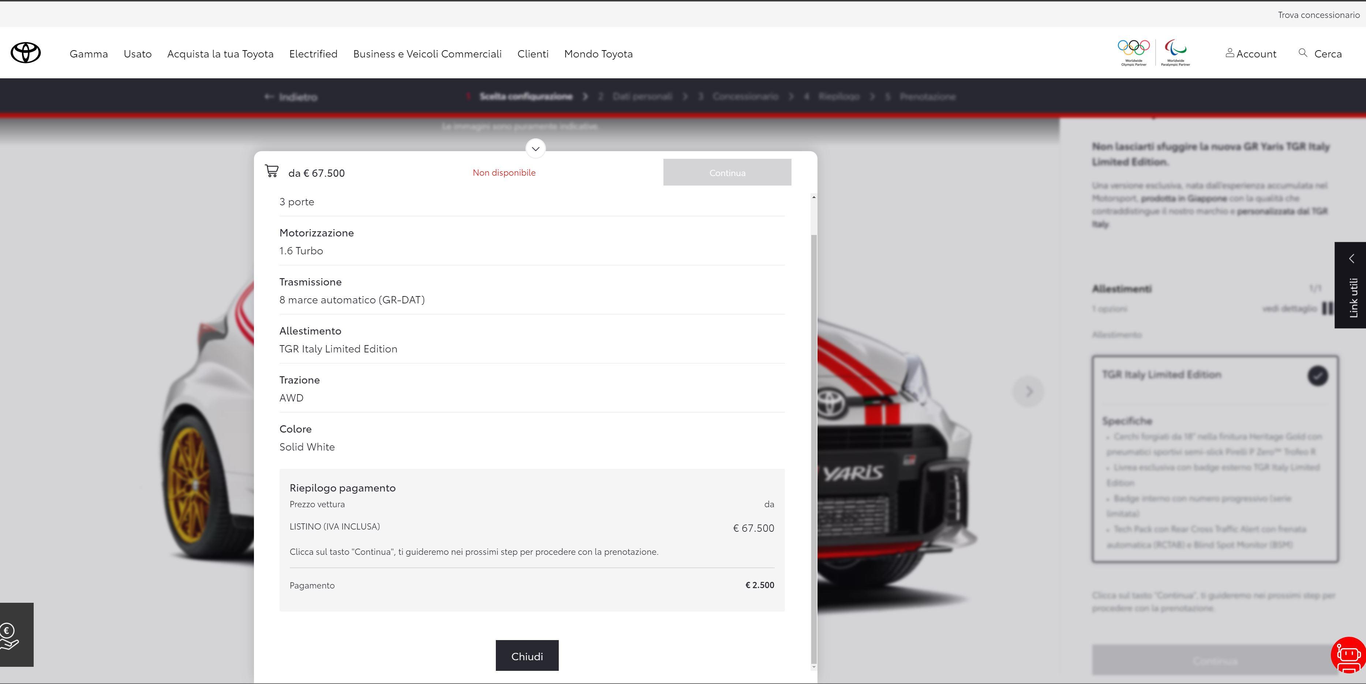Image resolution: width=1366 pixels, height=684 pixels.
Task: Click 'TGR Italy Limited Edition' Allestimento value
Action: point(338,349)
